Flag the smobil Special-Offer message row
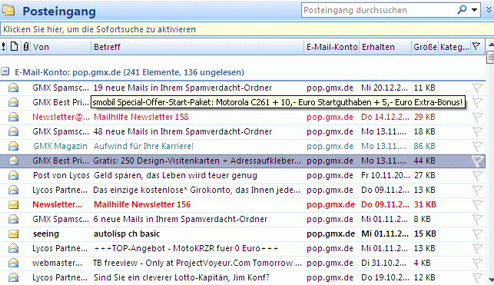494x285 pixels. click(x=477, y=102)
